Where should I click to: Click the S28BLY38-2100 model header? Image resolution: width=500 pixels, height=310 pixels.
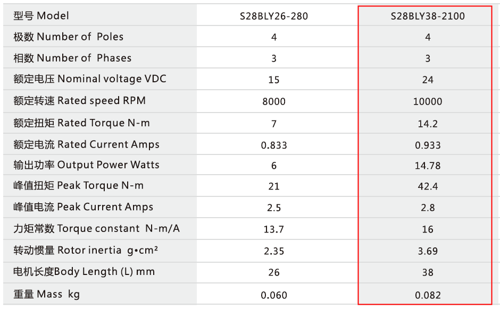click(428, 16)
